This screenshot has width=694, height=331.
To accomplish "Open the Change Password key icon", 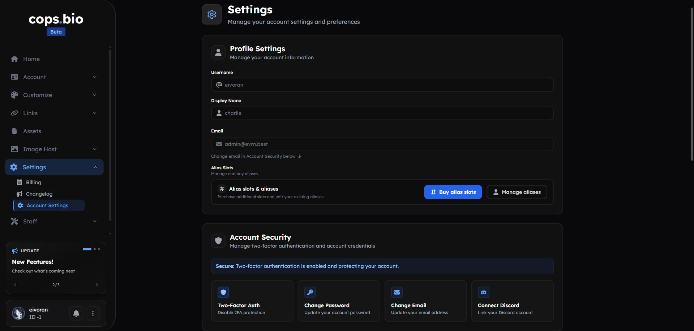I will pyautogui.click(x=310, y=292).
